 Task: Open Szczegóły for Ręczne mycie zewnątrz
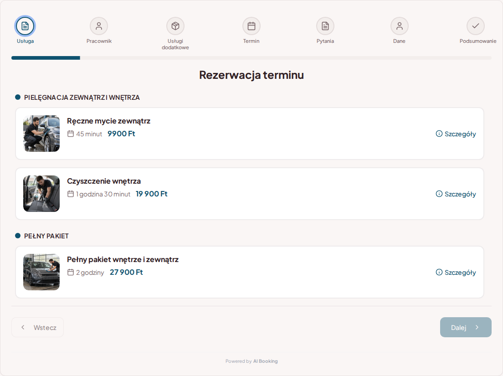coord(456,134)
